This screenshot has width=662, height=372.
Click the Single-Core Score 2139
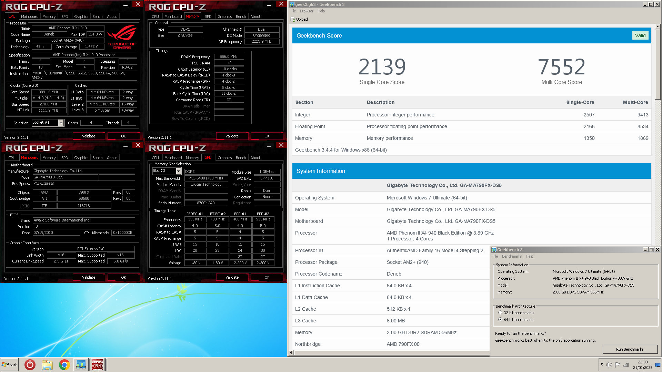[382, 66]
